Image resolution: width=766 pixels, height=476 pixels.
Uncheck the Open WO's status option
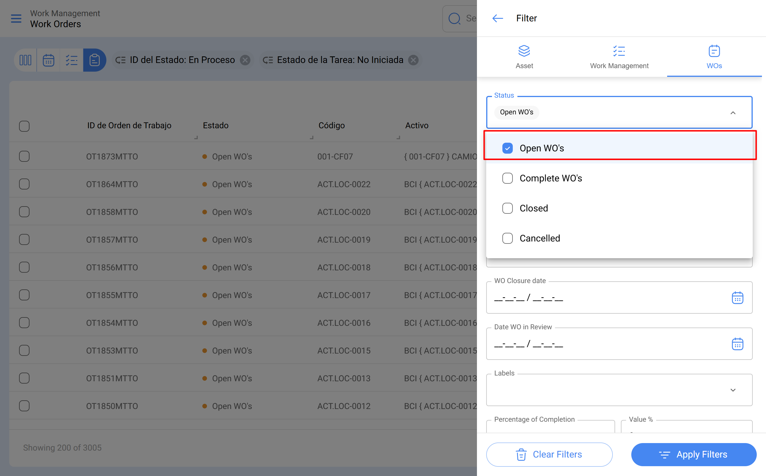point(507,148)
